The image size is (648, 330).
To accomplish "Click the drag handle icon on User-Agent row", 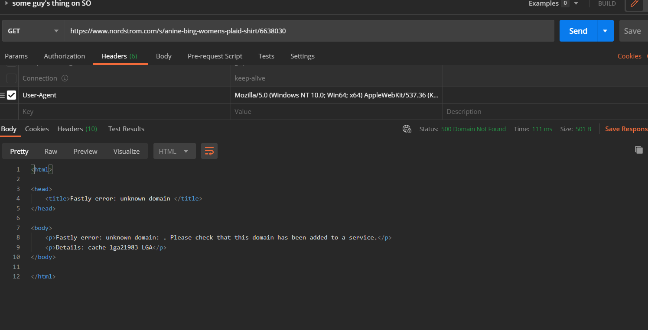I will coord(3,95).
